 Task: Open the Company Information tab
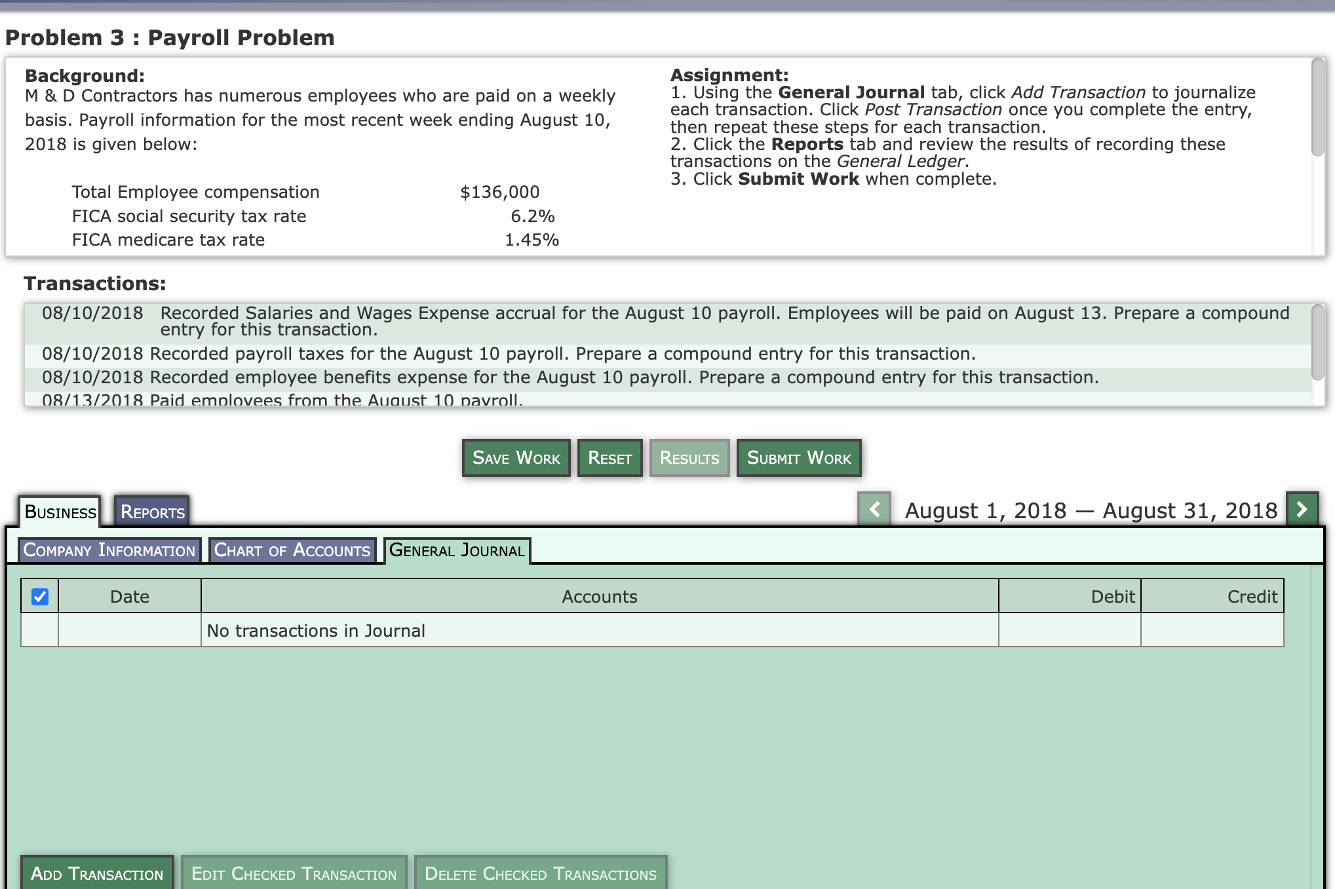[x=109, y=550]
